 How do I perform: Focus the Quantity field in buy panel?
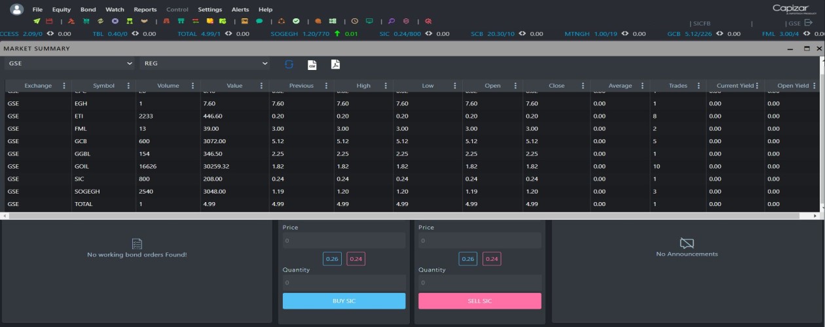[x=344, y=283]
